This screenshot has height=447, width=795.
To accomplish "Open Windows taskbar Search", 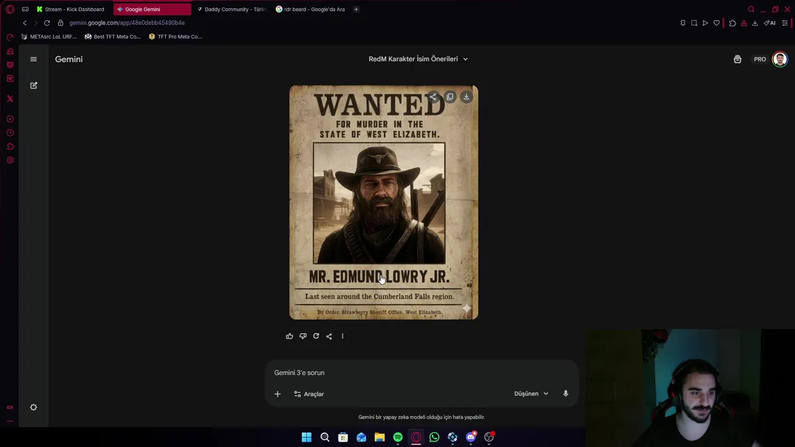I will click(325, 438).
